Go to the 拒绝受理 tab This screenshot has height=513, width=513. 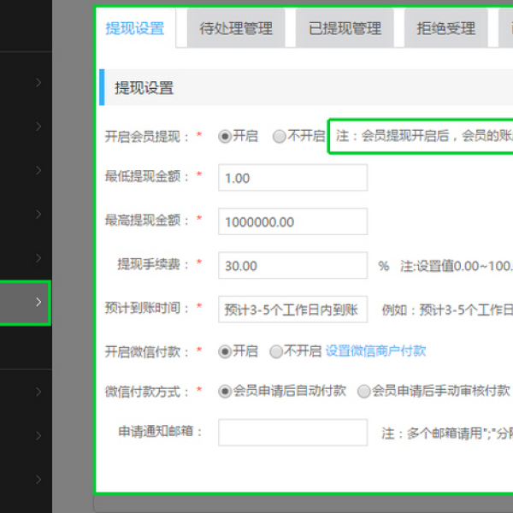(x=445, y=29)
